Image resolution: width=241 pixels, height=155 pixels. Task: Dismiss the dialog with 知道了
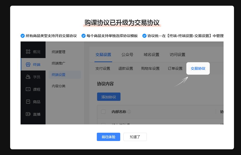(x=135, y=137)
